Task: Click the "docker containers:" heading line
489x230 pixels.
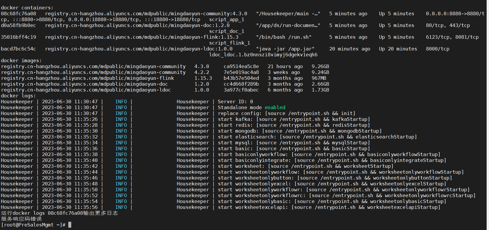Action: click(x=27, y=8)
